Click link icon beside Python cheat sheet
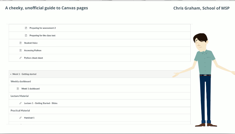Screen dimensions: 235x134 pyautogui.click(x=21, y=58)
